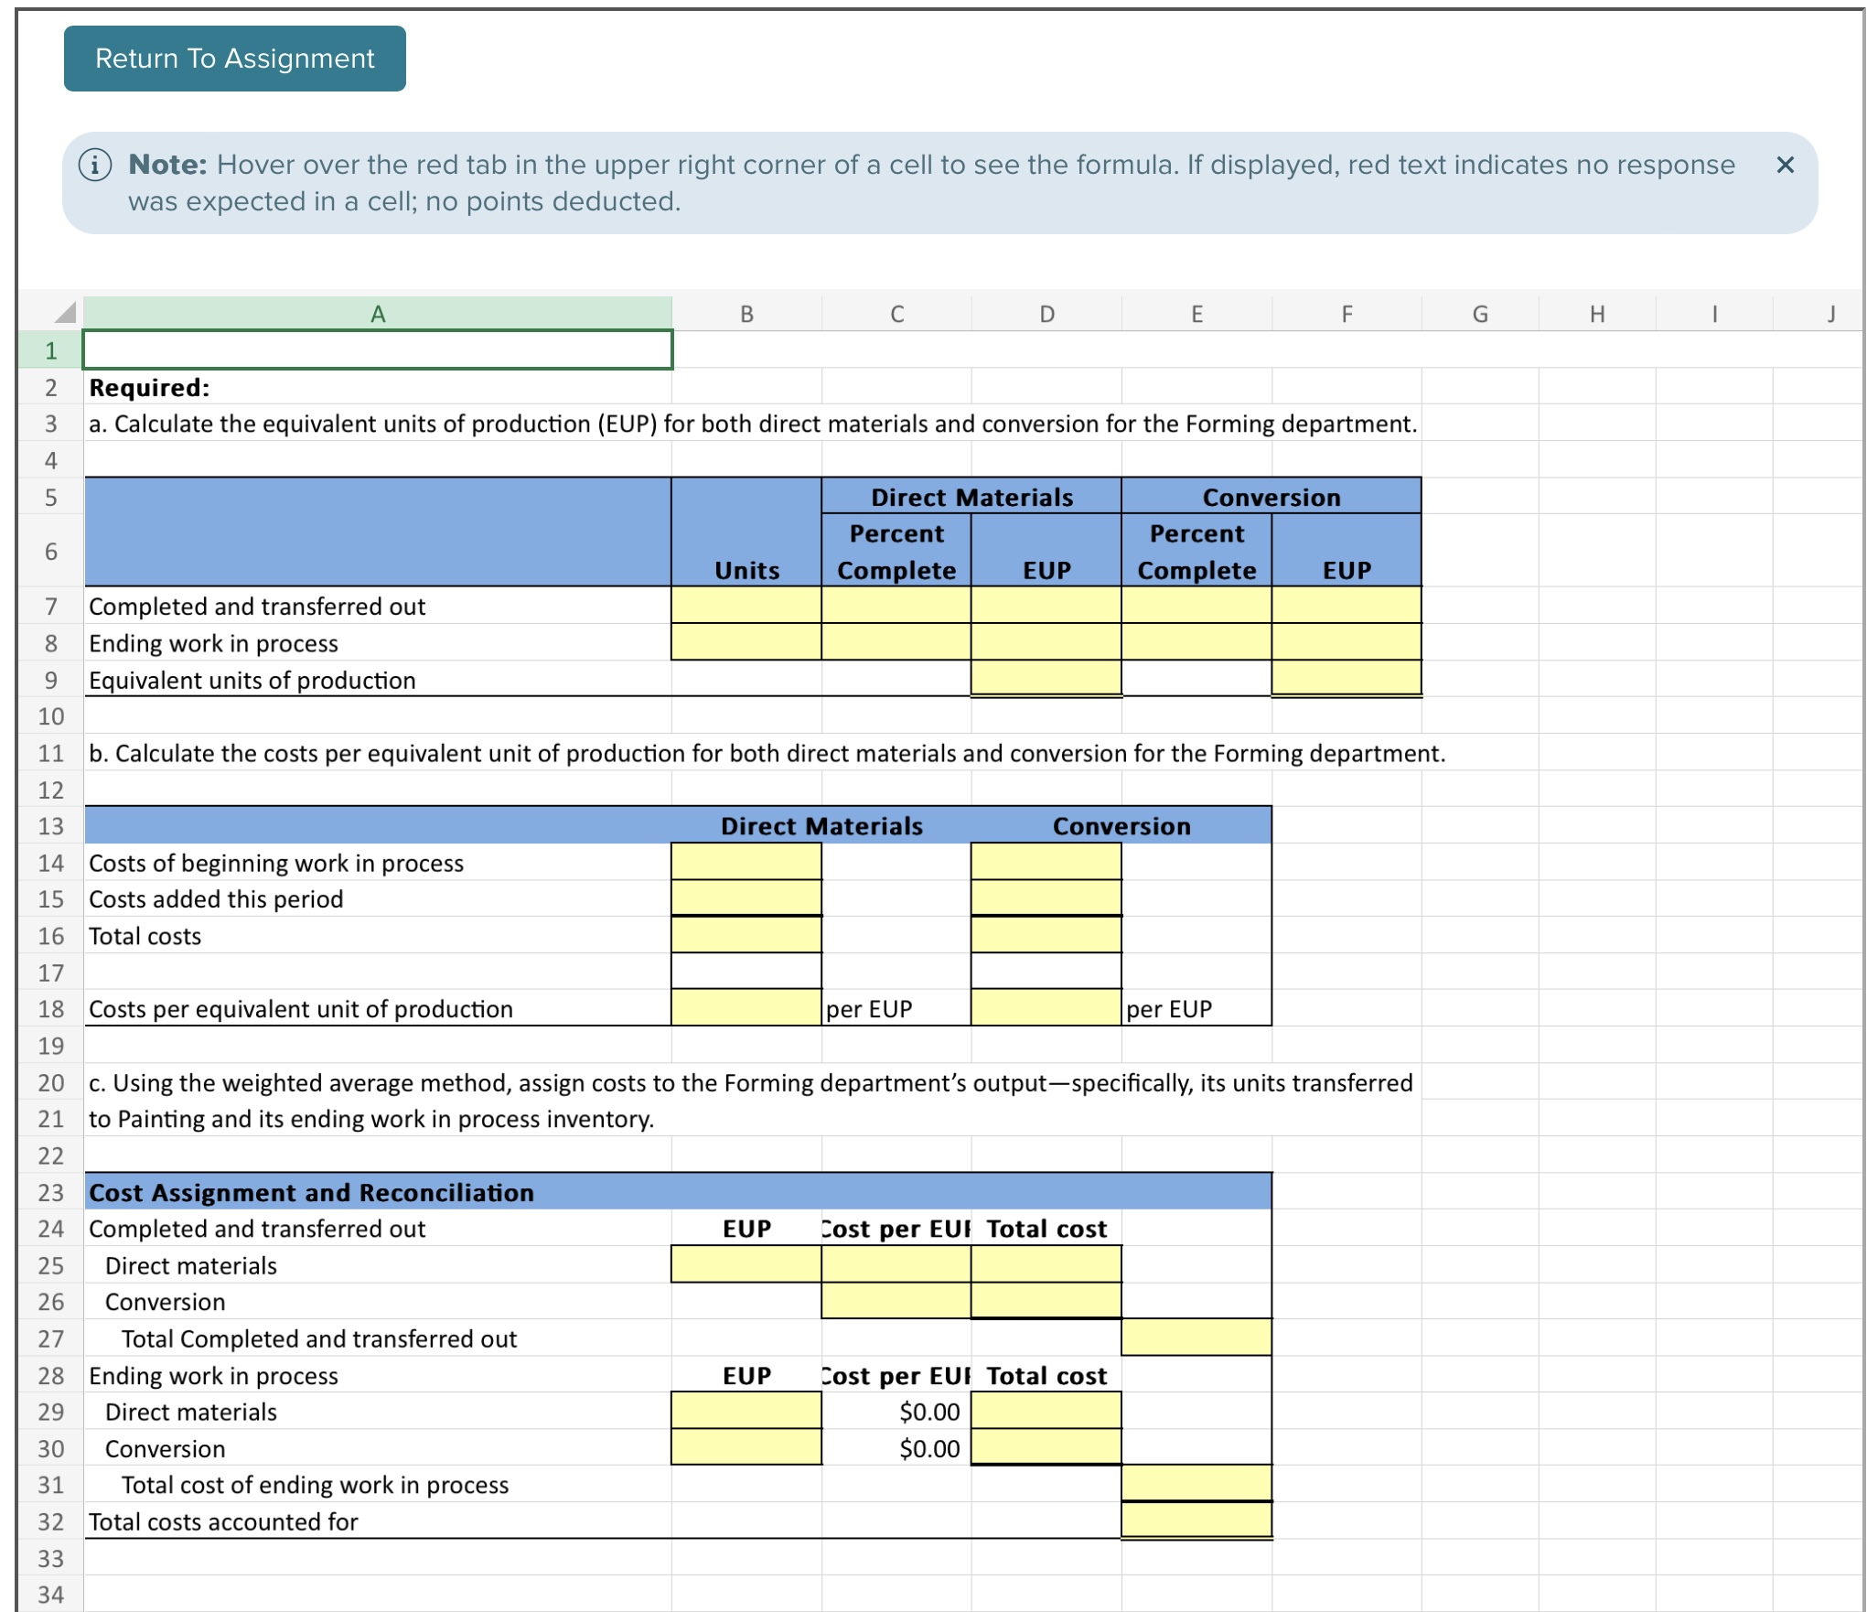Select the Total costs accounted for cell
The height and width of the screenshot is (1612, 1867).
click(x=1196, y=1521)
